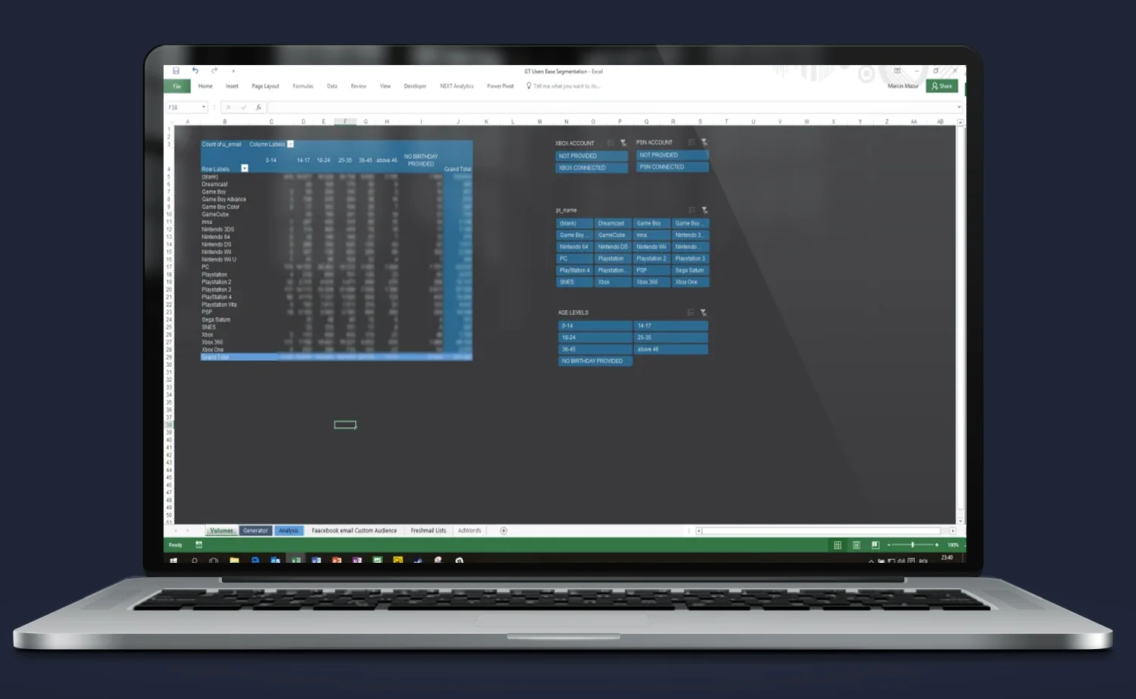
Task: Switch to the Generator sheet tab
Action: point(255,530)
